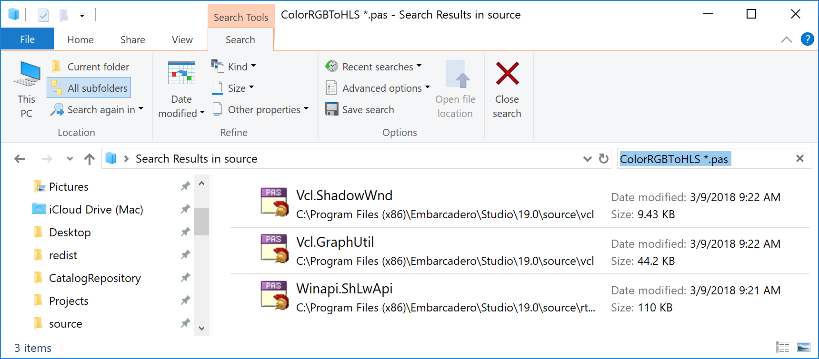Select the Vcl.GraphUtil search result

(x=335, y=242)
